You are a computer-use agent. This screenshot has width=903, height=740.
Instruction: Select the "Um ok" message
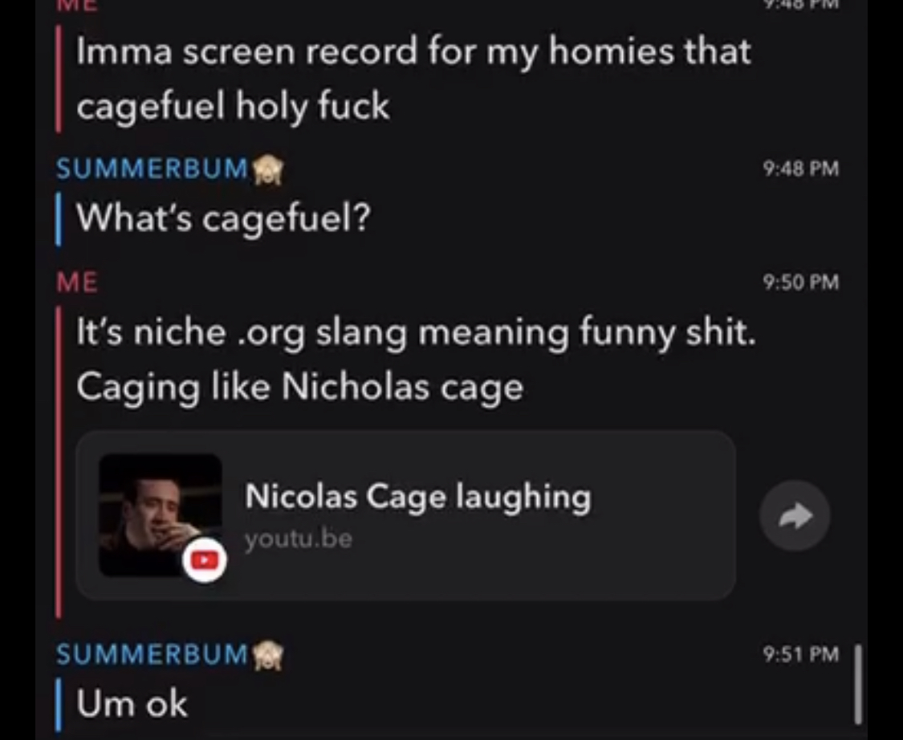pyautogui.click(x=132, y=704)
